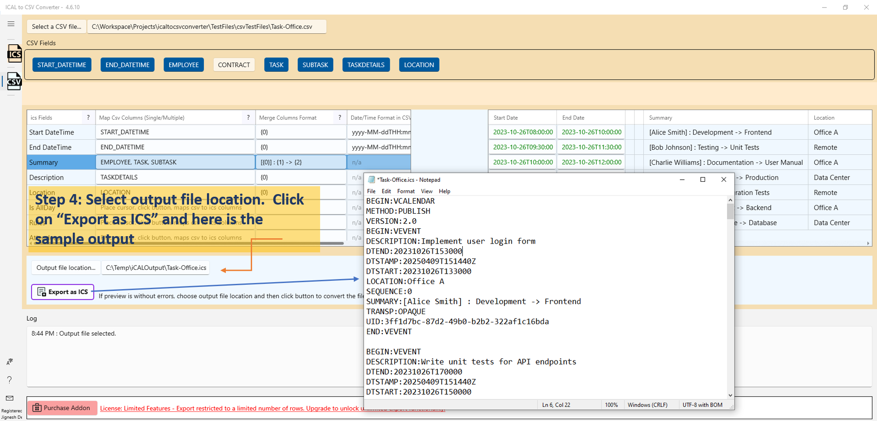Open the Format menu in Notepad
The image size is (877, 421).
[406, 191]
